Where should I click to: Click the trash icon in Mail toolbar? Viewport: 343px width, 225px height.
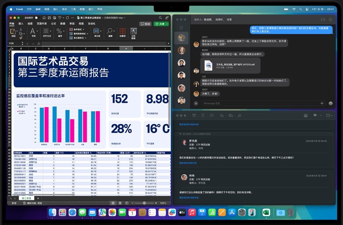click(x=203, y=115)
